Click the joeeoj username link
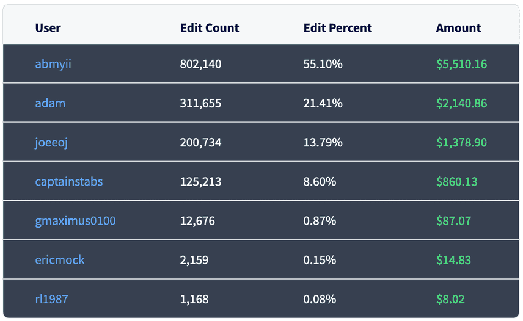Image resolution: width=523 pixels, height=321 pixels. pos(51,143)
